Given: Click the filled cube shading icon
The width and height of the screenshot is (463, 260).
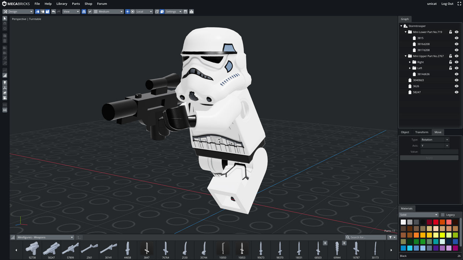Looking at the screenshot, I should [x=162, y=12].
